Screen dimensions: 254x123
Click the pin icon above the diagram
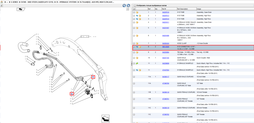[2, 5]
